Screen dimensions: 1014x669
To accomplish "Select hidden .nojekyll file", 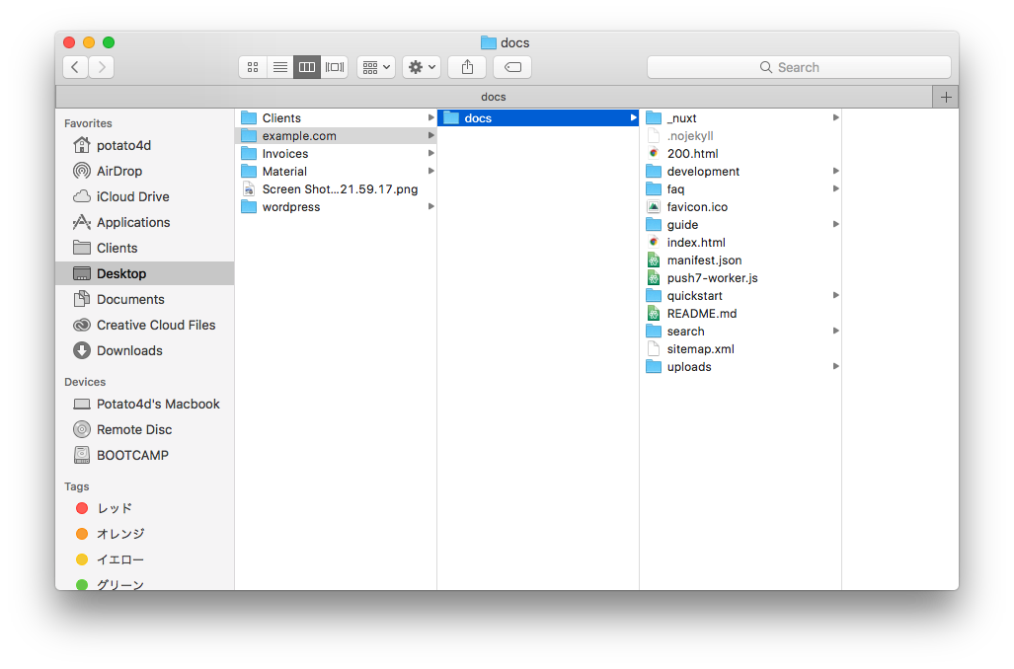I will (741, 136).
